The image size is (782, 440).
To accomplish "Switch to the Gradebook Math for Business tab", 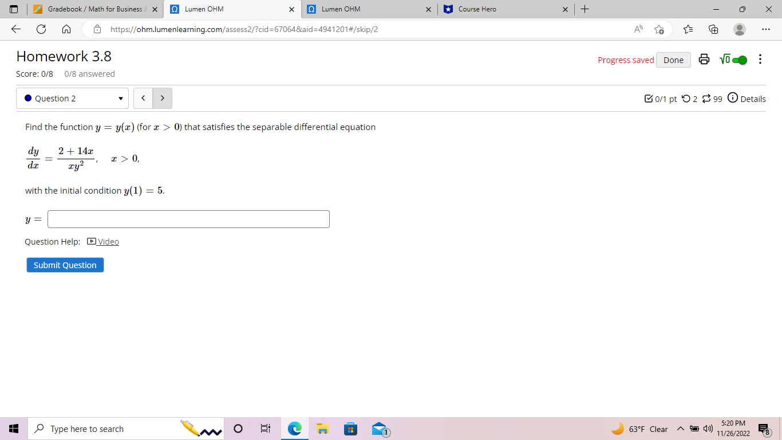I will (x=92, y=9).
